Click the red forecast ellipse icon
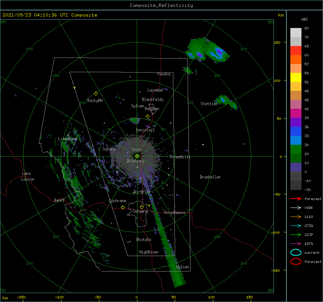 click(296, 261)
